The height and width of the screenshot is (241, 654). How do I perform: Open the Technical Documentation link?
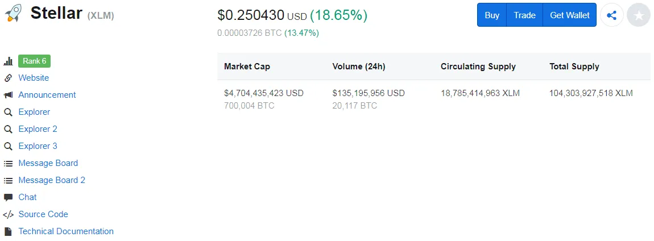(x=66, y=231)
